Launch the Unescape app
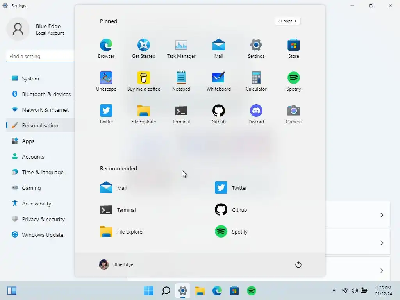Screen dimensions: 400x300 click(x=106, y=81)
